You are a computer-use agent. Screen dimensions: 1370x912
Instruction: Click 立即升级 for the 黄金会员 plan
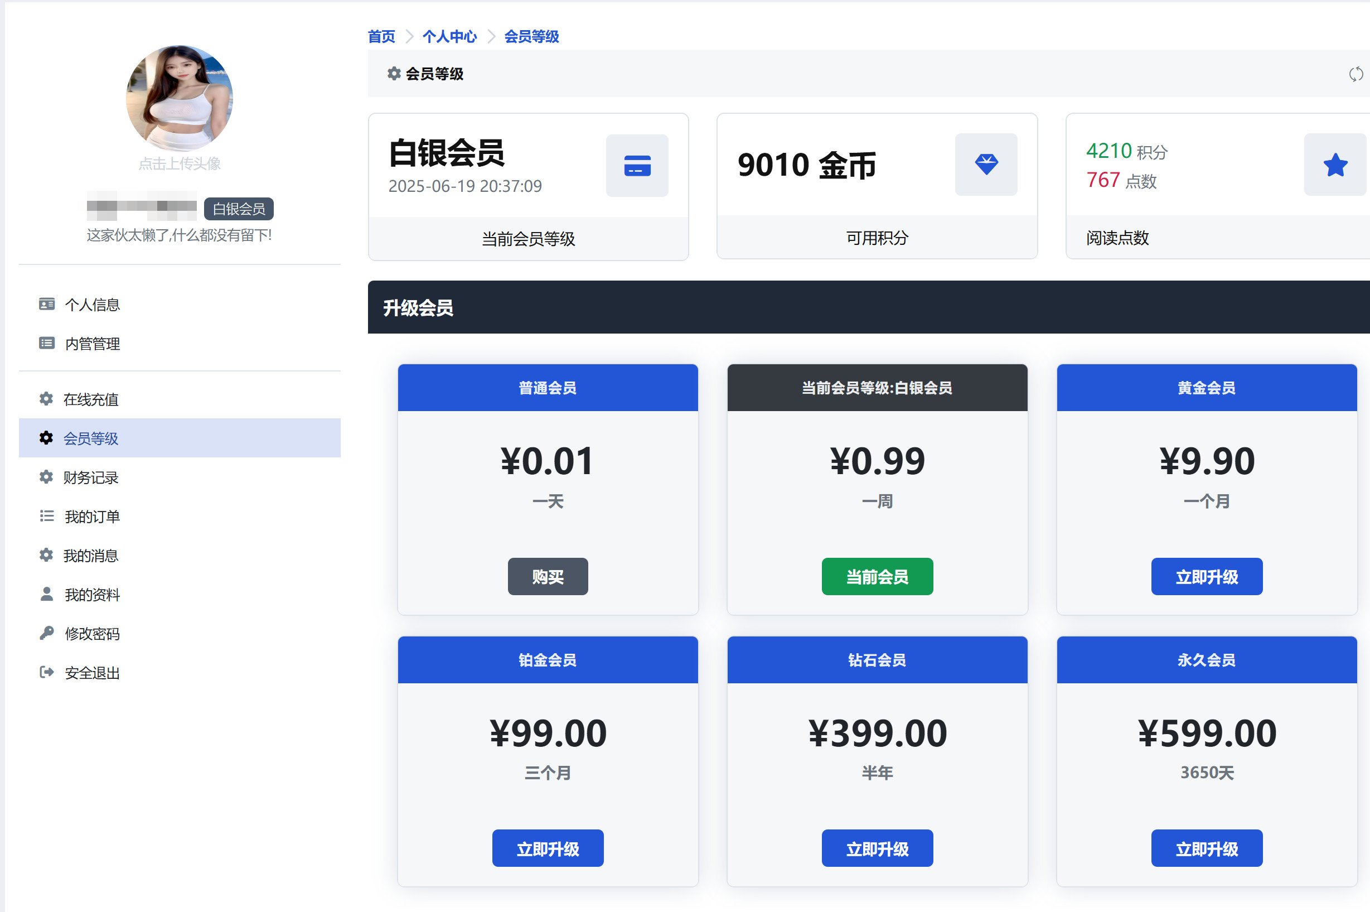(1206, 576)
